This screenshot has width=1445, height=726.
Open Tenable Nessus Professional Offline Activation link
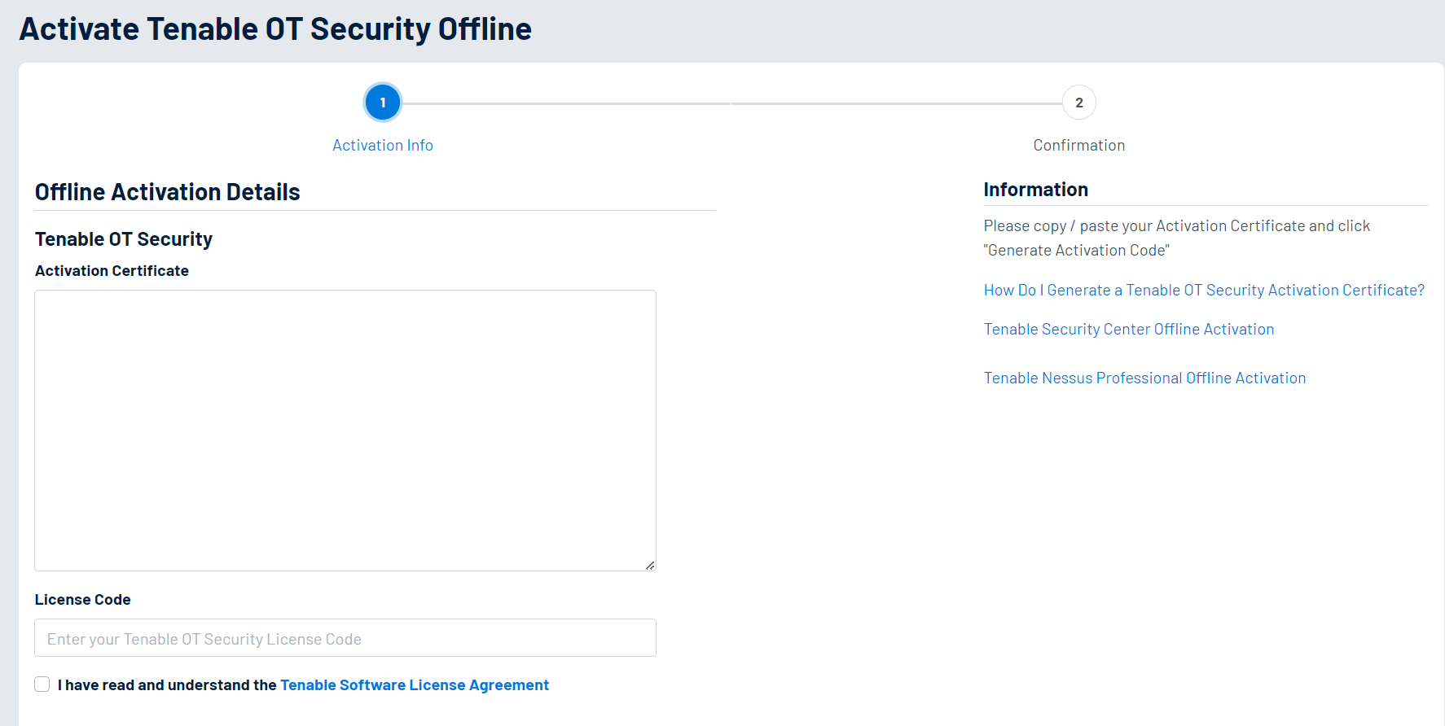pos(1144,378)
